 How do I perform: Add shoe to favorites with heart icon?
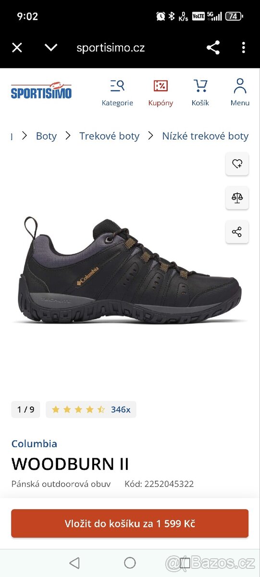coord(237,164)
